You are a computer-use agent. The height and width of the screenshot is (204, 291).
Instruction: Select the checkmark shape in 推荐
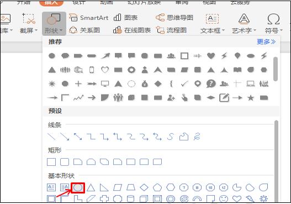pyautogui.click(x=184, y=84)
